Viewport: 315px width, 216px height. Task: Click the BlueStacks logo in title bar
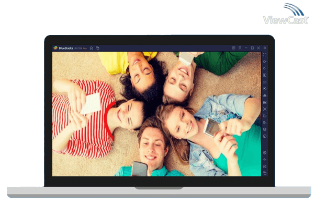pos(55,48)
